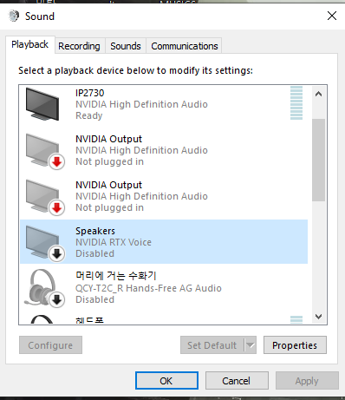Click the device list scrollbar thumb
This screenshot has height=400, width=345.
(318, 160)
